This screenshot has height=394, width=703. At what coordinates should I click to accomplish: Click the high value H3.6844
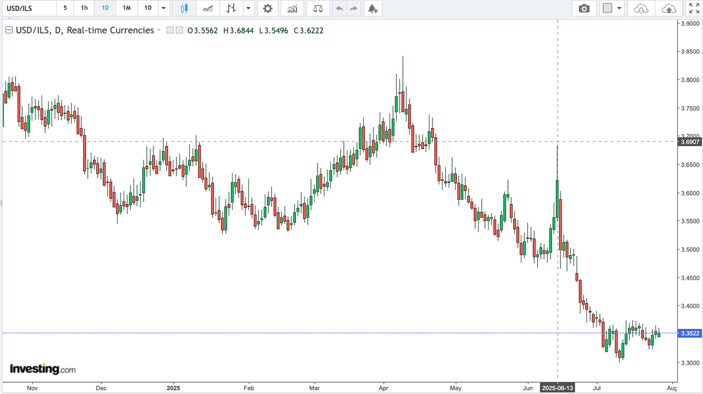pyautogui.click(x=238, y=30)
